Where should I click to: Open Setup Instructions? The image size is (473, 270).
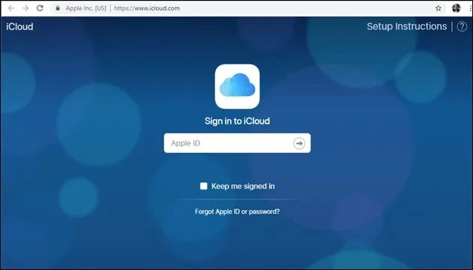(406, 26)
